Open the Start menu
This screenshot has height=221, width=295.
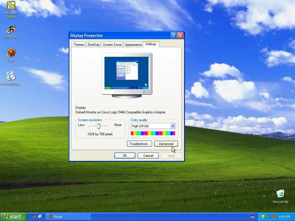pyautogui.click(x=14, y=217)
